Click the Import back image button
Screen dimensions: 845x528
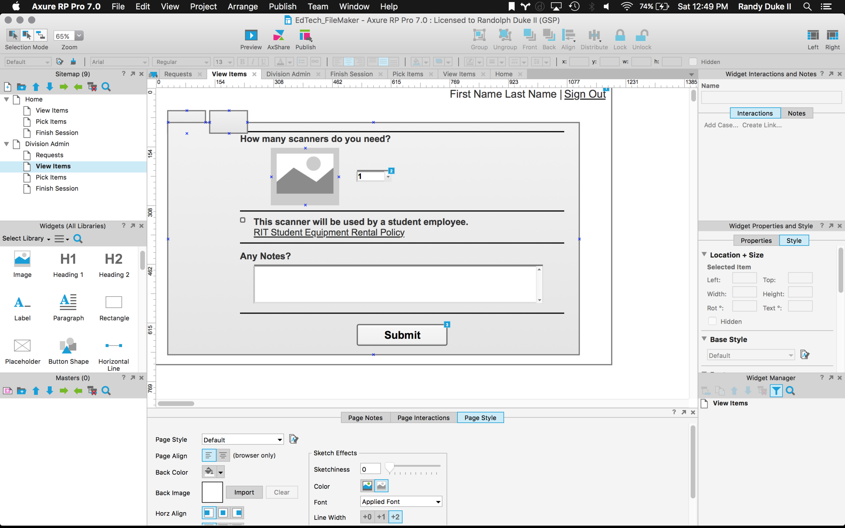(244, 493)
